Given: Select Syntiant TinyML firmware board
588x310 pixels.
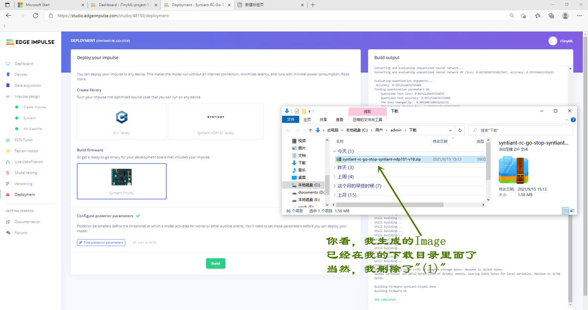Looking at the screenshot, I should (121, 181).
